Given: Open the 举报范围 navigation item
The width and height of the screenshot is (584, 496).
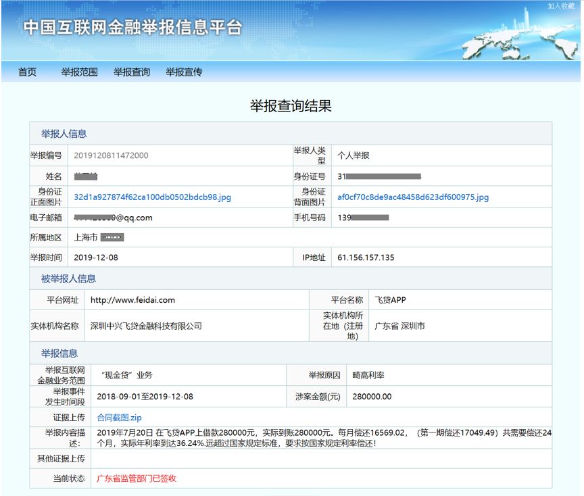Looking at the screenshot, I should 79,72.
